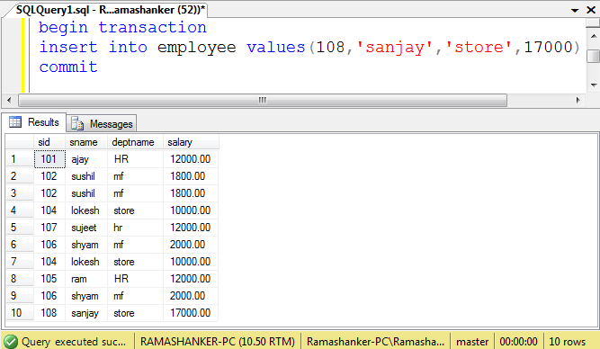Viewport: 600px width, 349px height.
Task: Select the deptname column header
Action: 135,142
